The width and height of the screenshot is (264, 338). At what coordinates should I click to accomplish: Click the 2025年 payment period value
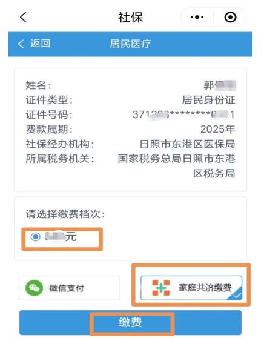[217, 130]
